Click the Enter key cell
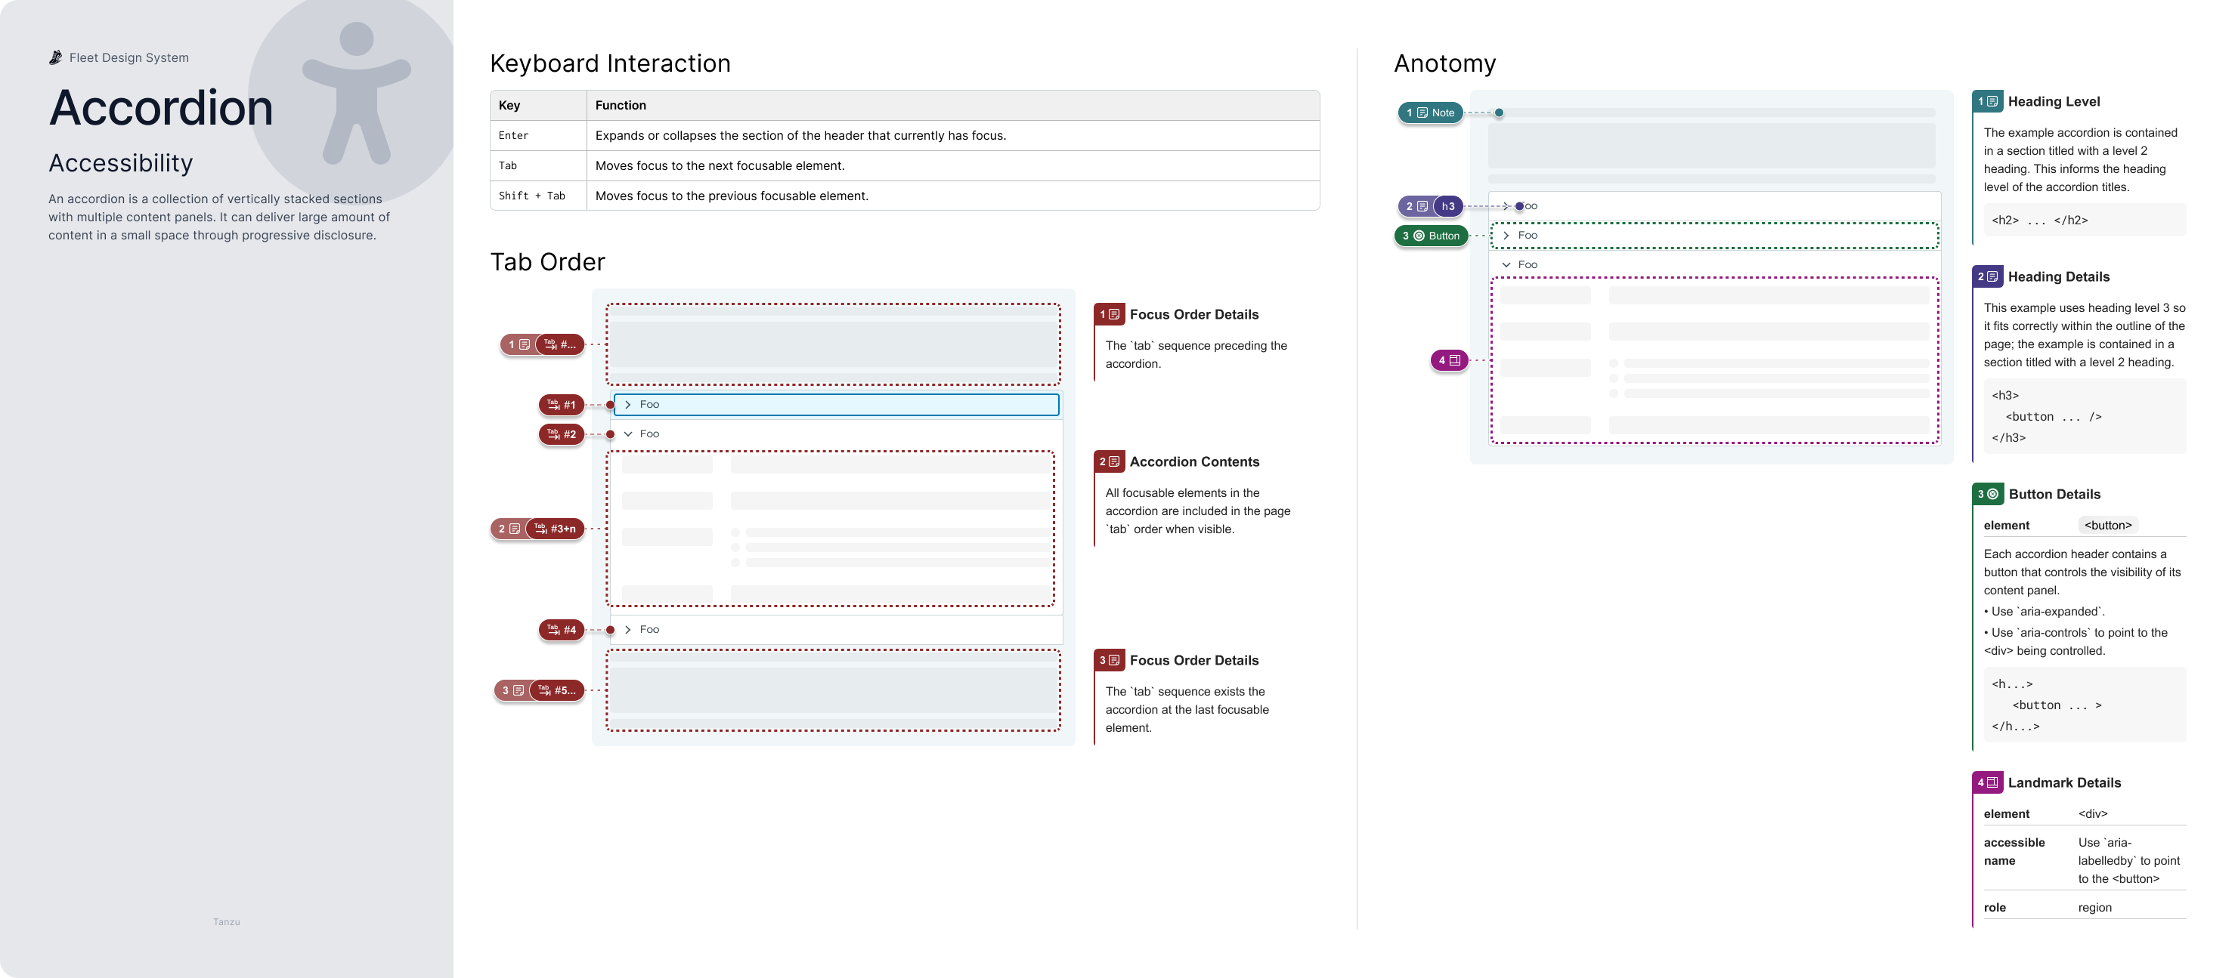Viewport: 2235px width, 978px height. (539, 136)
